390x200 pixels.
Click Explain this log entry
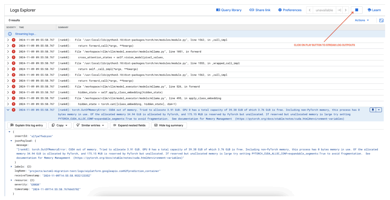(x=27, y=125)
